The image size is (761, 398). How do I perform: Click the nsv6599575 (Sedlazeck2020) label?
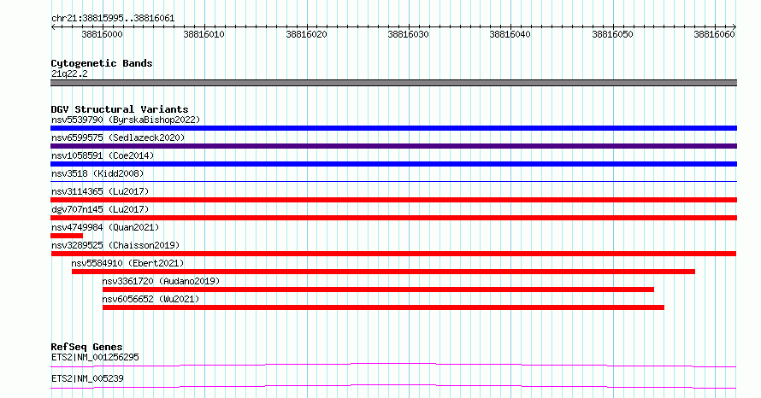(x=118, y=138)
